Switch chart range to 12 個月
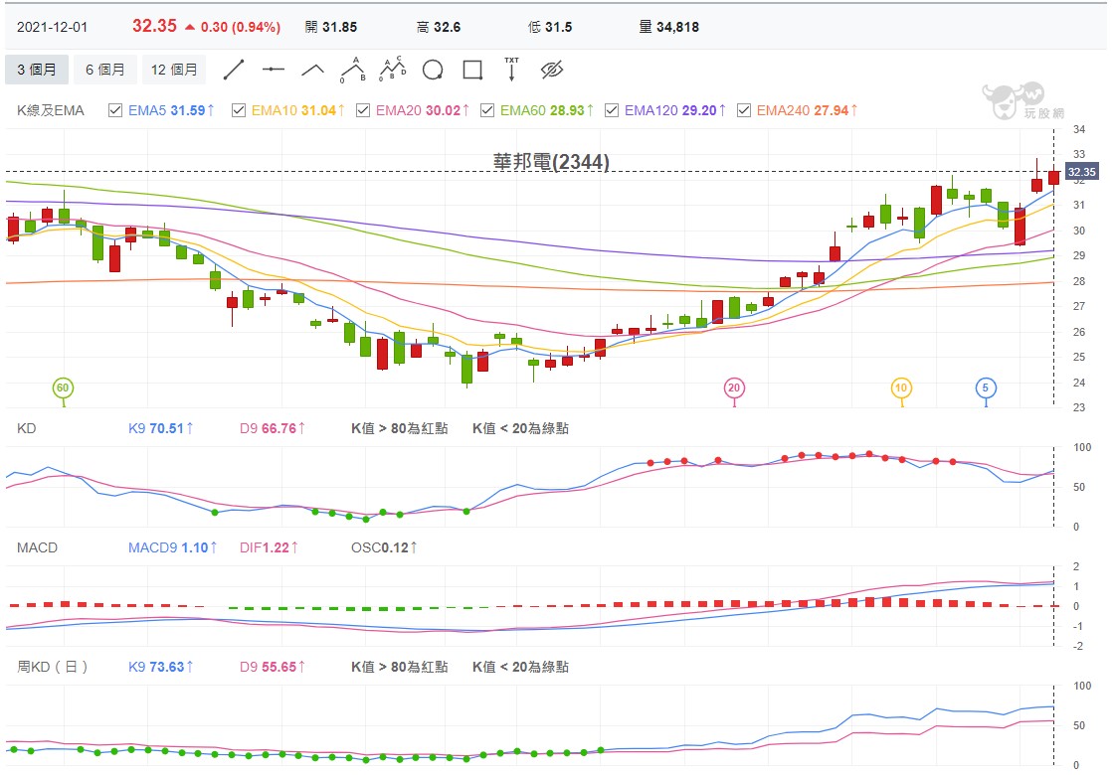The width and height of the screenshot is (1112, 775). click(174, 70)
